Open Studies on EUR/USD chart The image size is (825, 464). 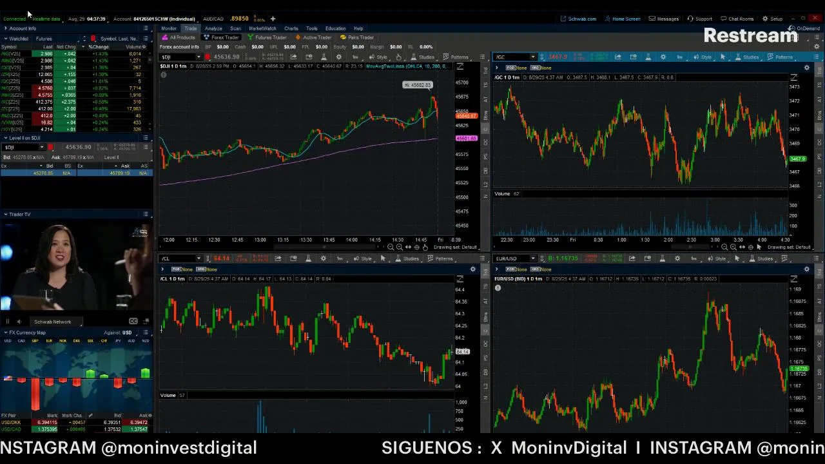(x=761, y=258)
